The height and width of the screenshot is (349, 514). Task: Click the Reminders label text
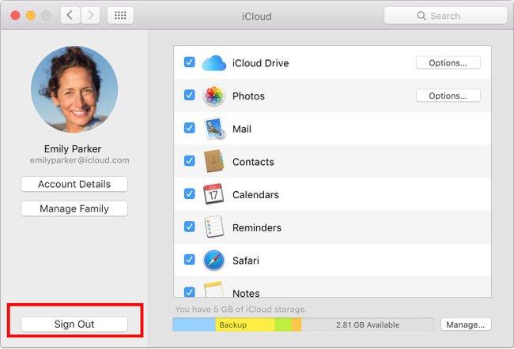257,228
